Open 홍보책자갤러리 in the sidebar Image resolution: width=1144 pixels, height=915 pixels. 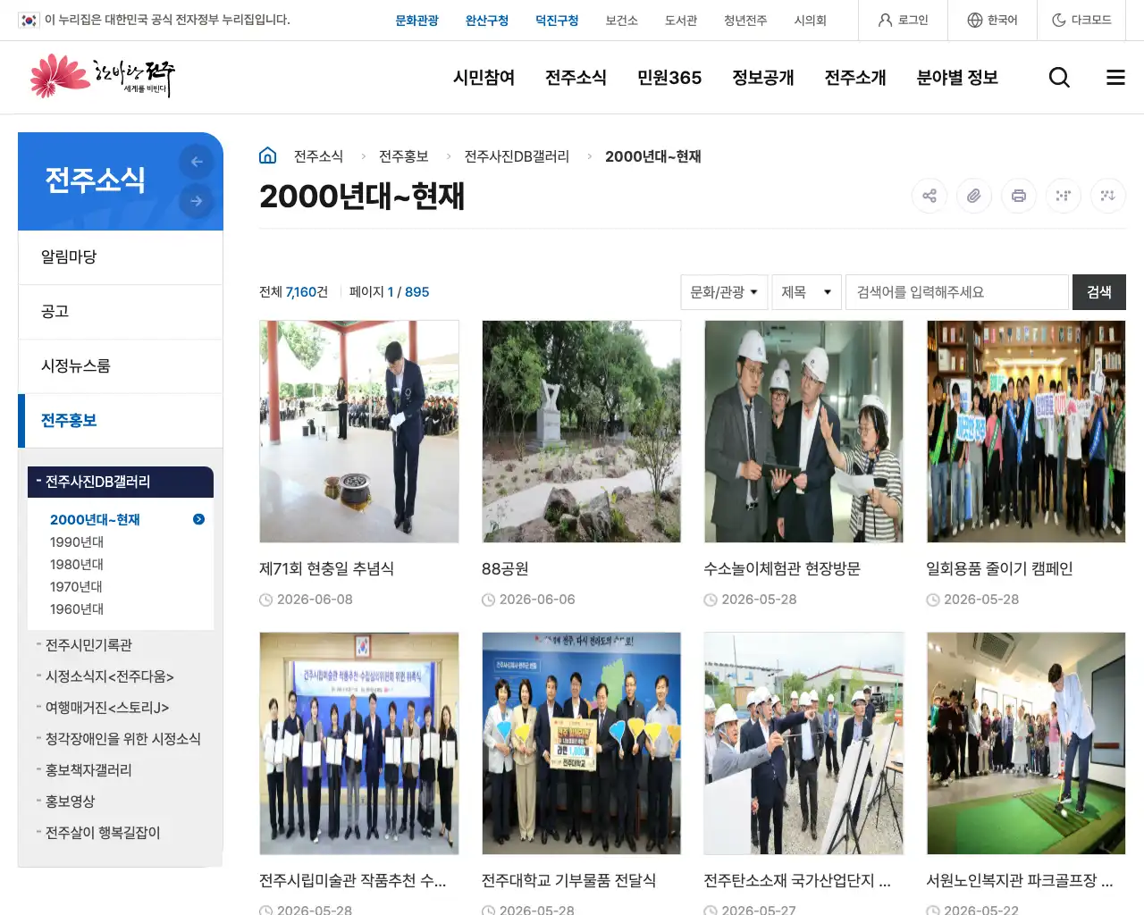[x=88, y=770]
